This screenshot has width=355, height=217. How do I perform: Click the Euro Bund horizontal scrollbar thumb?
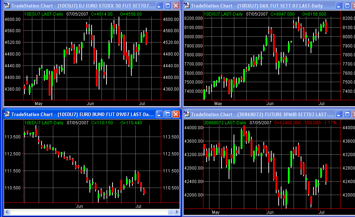[170, 212]
